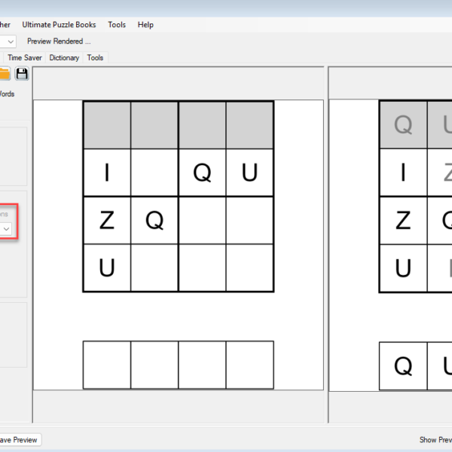Screen dimensions: 452x452
Task: Click the orange open folder icon
Action: 5,74
